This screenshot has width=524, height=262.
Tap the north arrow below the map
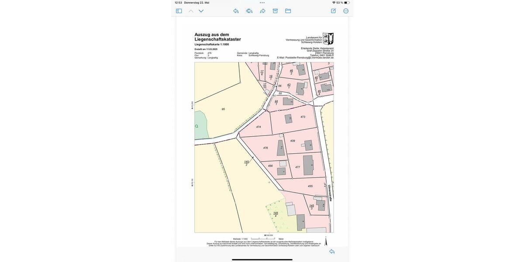tap(325, 241)
